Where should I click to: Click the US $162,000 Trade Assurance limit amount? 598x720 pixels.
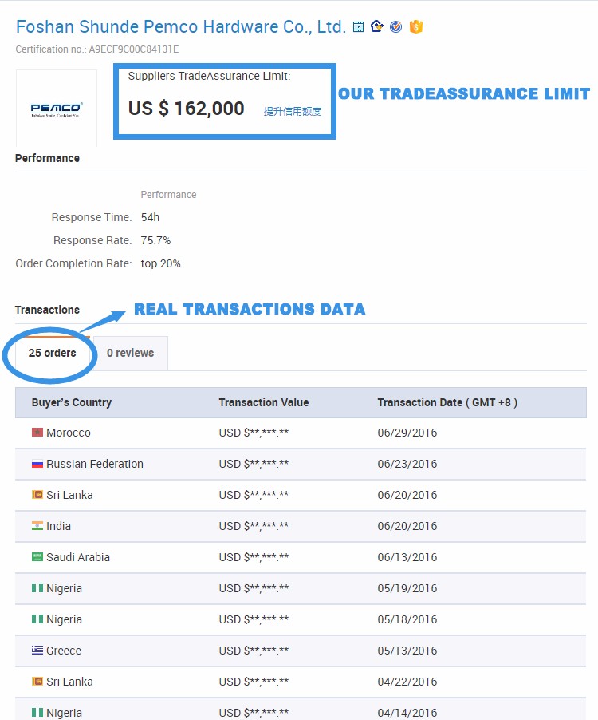pos(187,109)
